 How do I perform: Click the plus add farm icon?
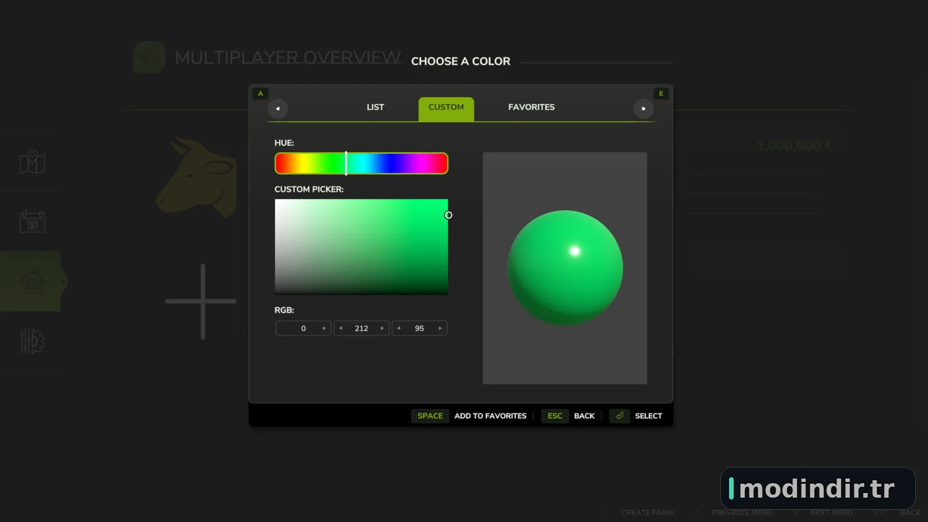(x=202, y=302)
